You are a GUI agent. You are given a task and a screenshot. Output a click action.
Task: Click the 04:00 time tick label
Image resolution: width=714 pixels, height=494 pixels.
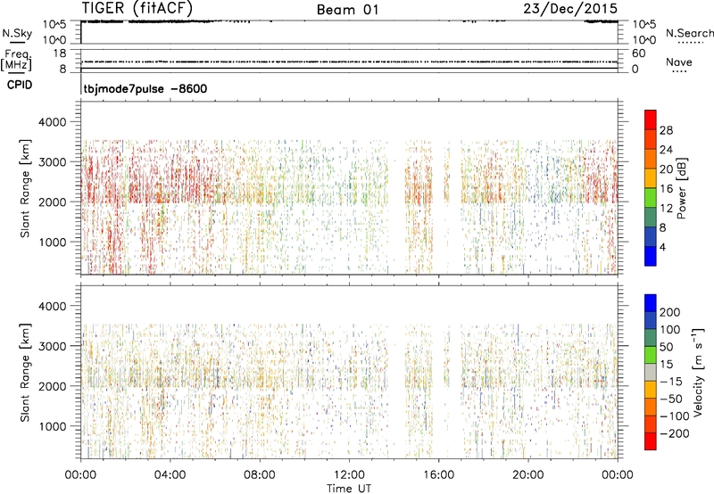click(x=170, y=475)
